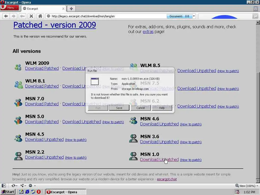Image resolution: width=260 pixels, height=195 pixels.
Task: Download Patched MSN 5.0
Action: (42, 122)
